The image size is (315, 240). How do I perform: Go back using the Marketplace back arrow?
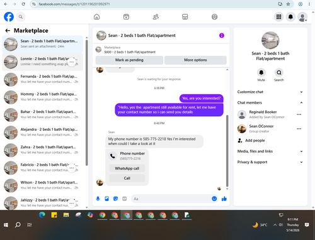(x=8, y=31)
